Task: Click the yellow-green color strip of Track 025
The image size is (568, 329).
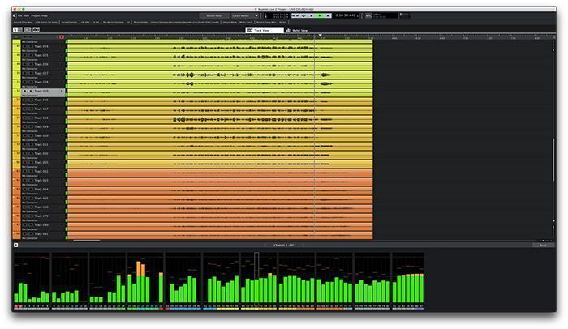Action: click(17, 57)
